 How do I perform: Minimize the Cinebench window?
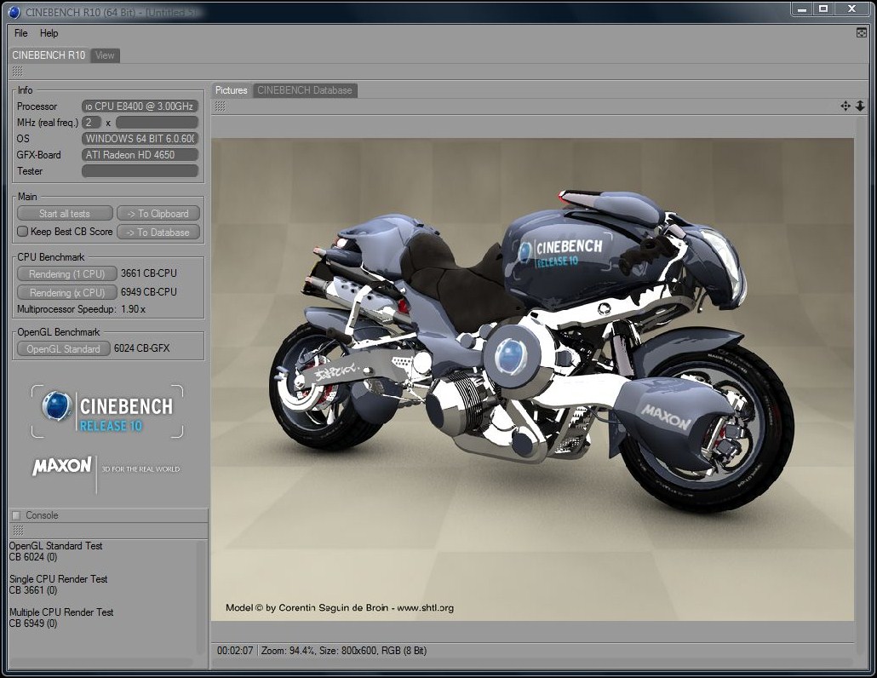(x=801, y=9)
